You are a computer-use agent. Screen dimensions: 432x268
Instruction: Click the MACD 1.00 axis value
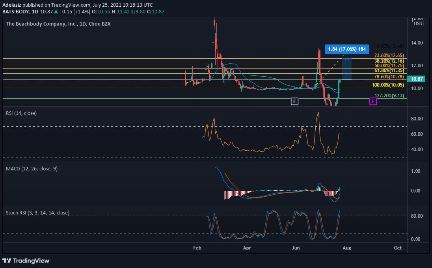[416, 171]
